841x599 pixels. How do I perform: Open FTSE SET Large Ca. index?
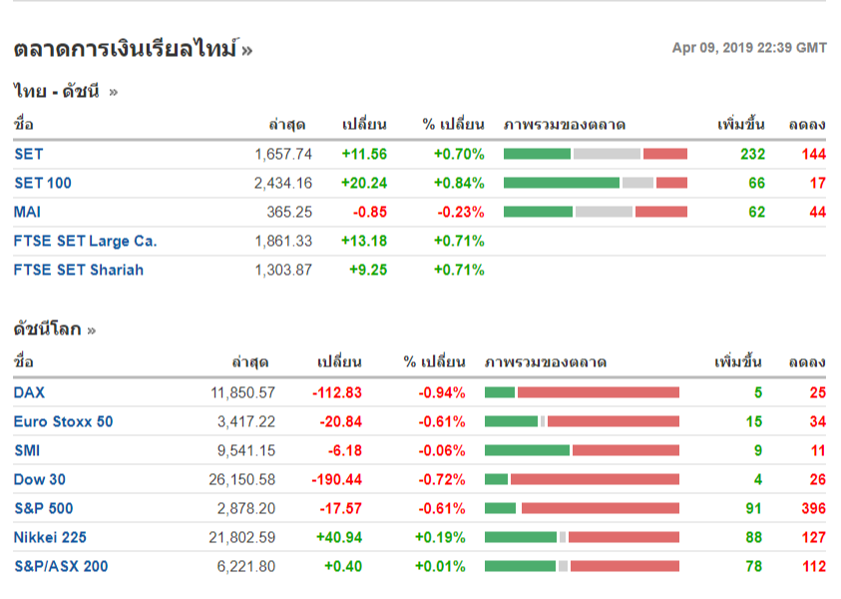(x=85, y=241)
